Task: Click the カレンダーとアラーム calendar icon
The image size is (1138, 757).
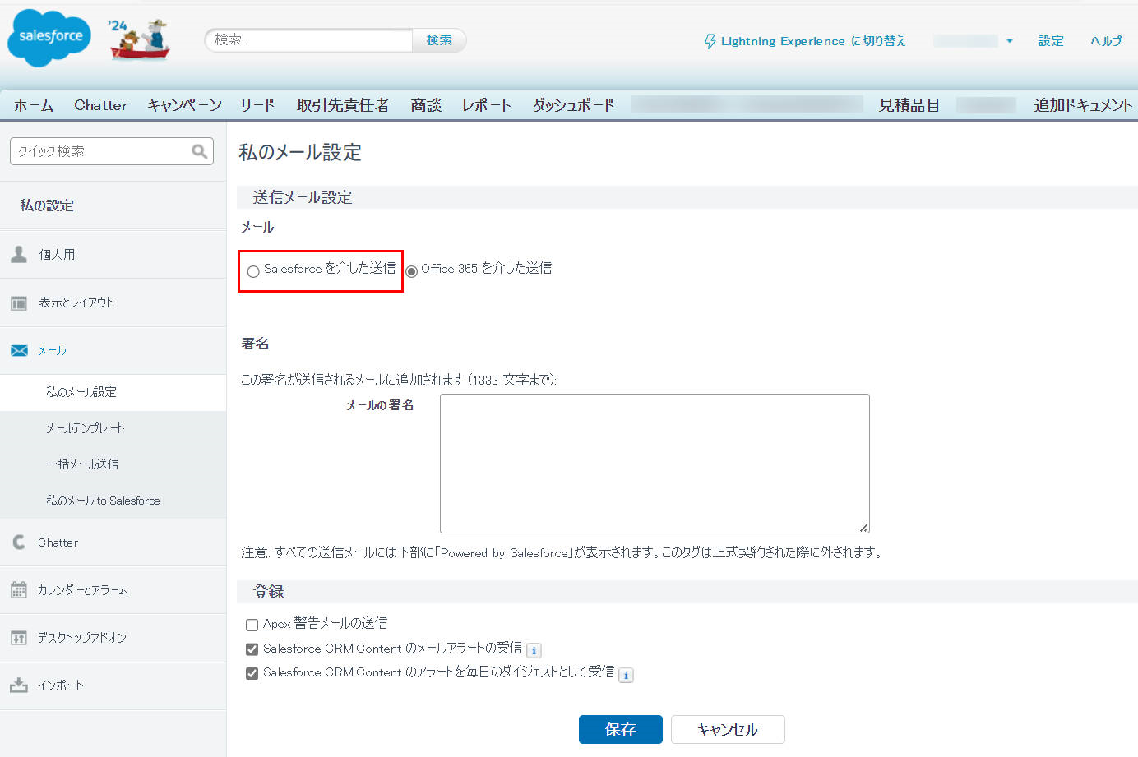Action: 18,589
